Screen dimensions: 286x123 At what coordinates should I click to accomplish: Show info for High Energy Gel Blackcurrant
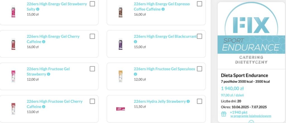pyautogui.click(x=135, y=42)
